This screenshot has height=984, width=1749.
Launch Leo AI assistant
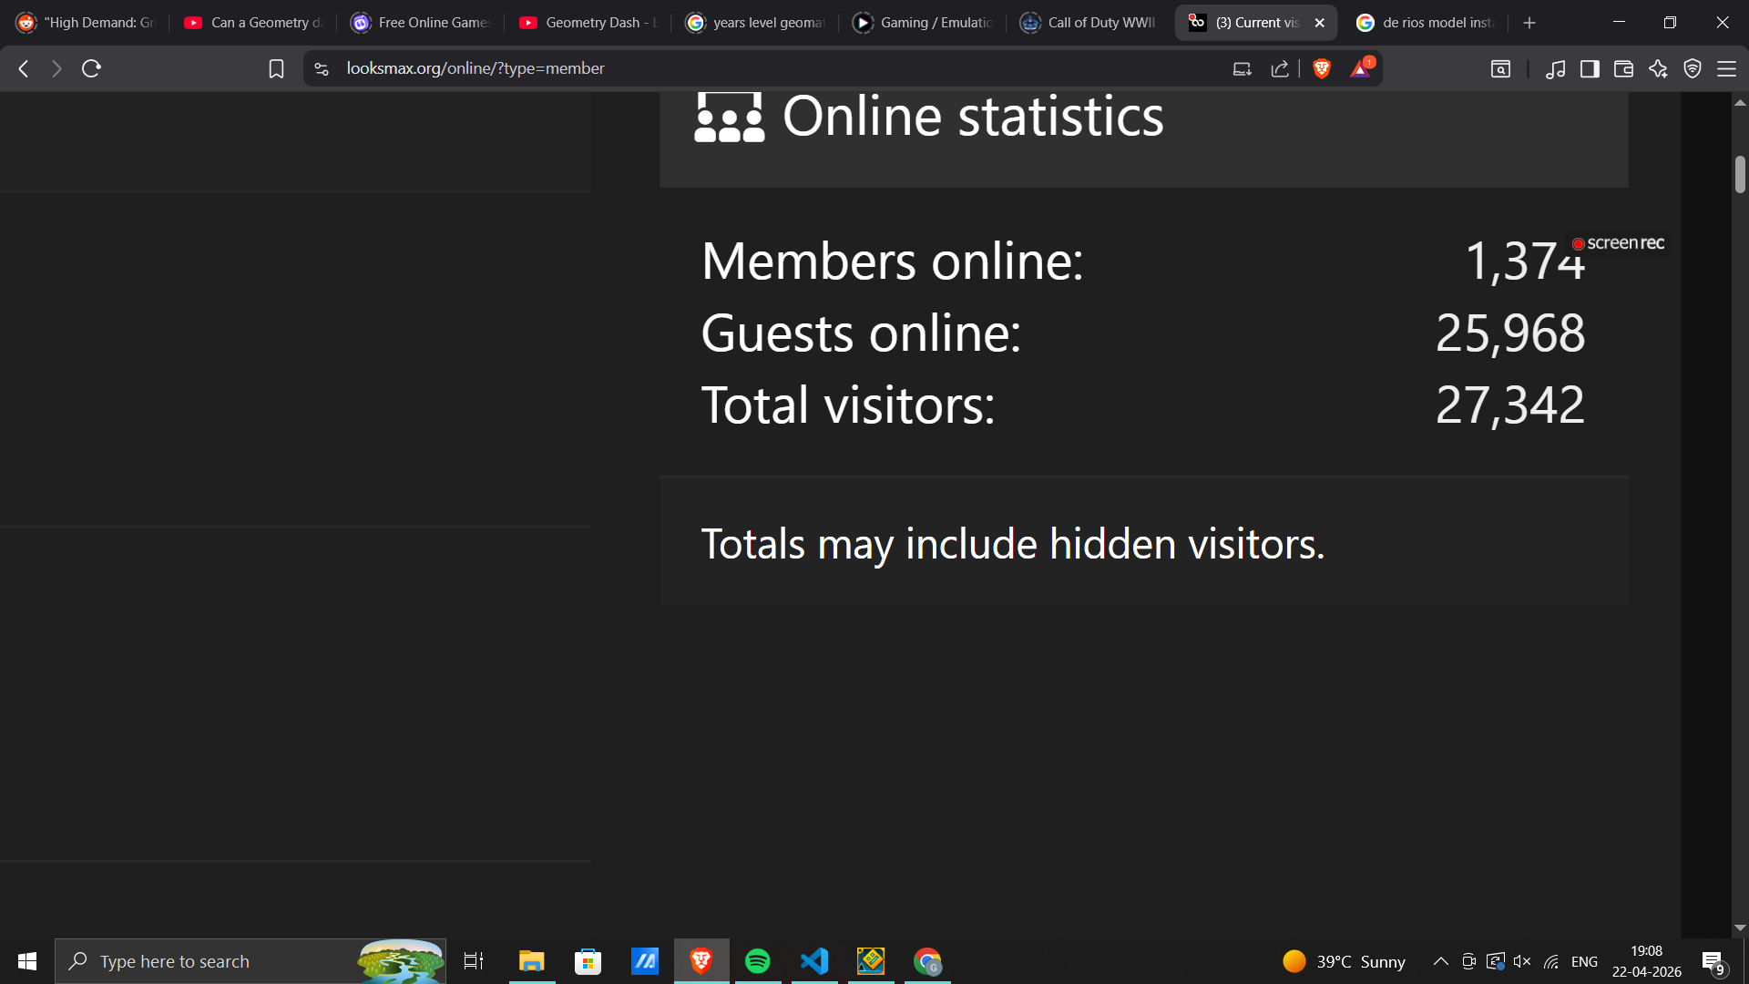coord(1657,68)
